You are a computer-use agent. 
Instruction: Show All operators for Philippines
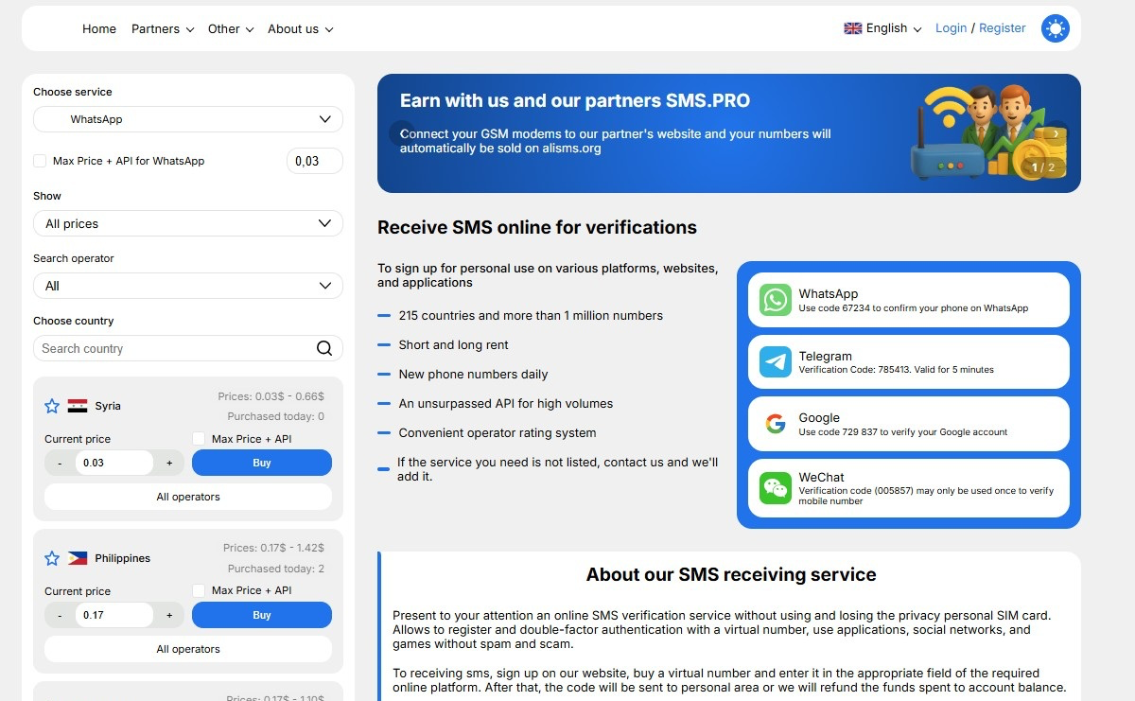[188, 649]
